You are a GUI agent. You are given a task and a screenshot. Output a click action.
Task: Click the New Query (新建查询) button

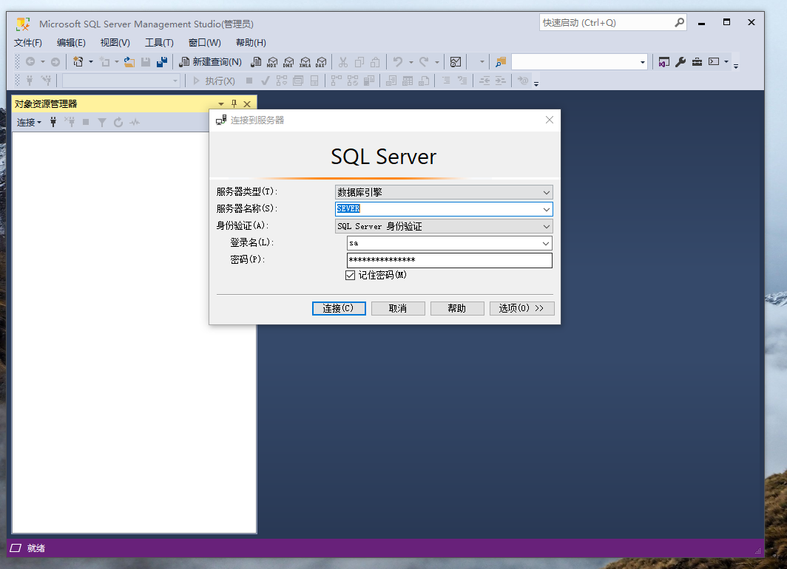210,61
